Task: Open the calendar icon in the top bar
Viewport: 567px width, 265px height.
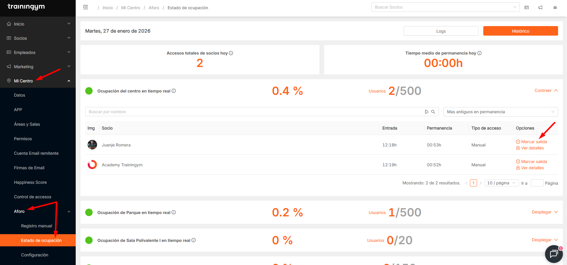Action: (x=527, y=7)
